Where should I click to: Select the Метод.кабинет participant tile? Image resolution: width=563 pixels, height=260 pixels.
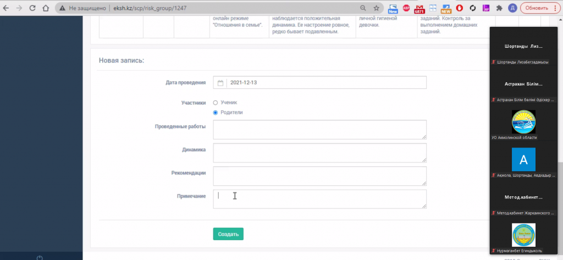pyautogui.click(x=523, y=197)
